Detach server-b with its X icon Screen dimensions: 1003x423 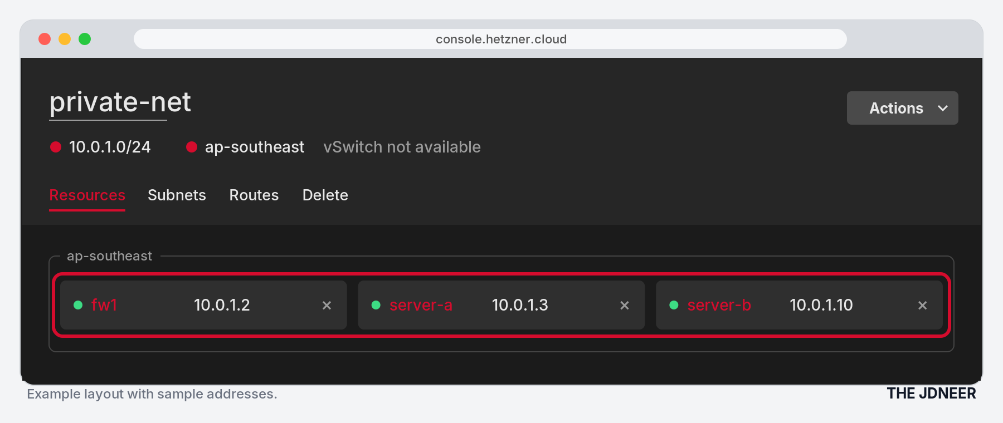click(923, 306)
